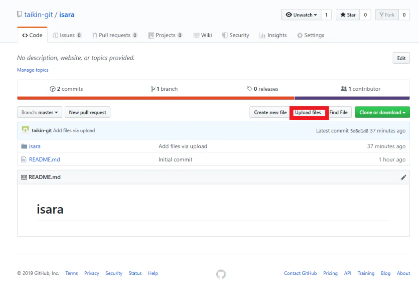Open isara row's Add files via upload commit

point(183,146)
